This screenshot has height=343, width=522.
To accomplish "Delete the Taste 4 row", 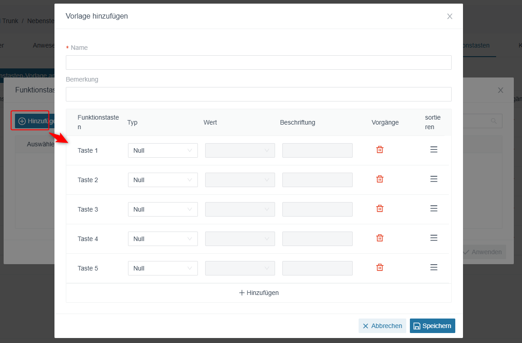I will (379, 238).
